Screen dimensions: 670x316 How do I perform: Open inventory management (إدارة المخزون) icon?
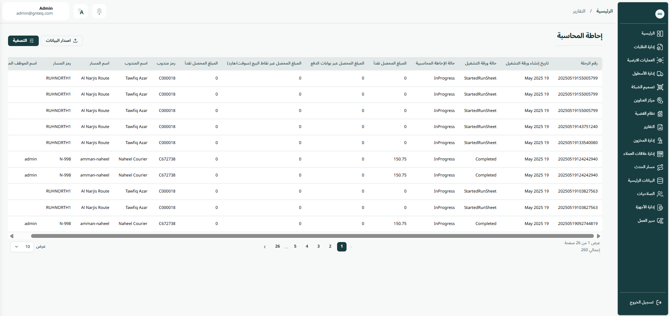point(660,141)
